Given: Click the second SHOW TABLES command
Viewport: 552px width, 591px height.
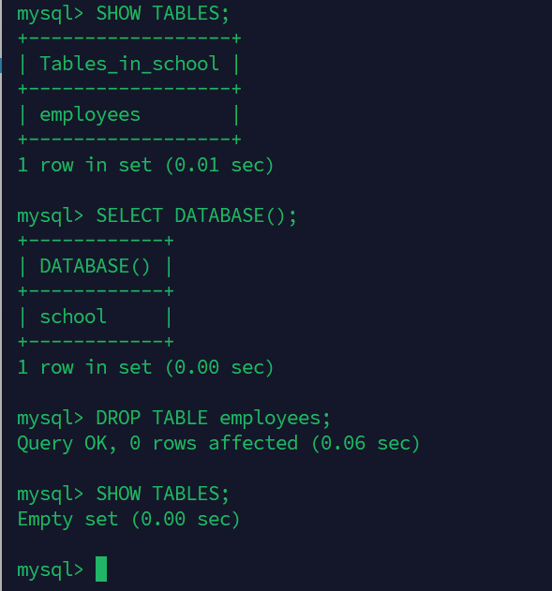Looking at the screenshot, I should [x=162, y=494].
